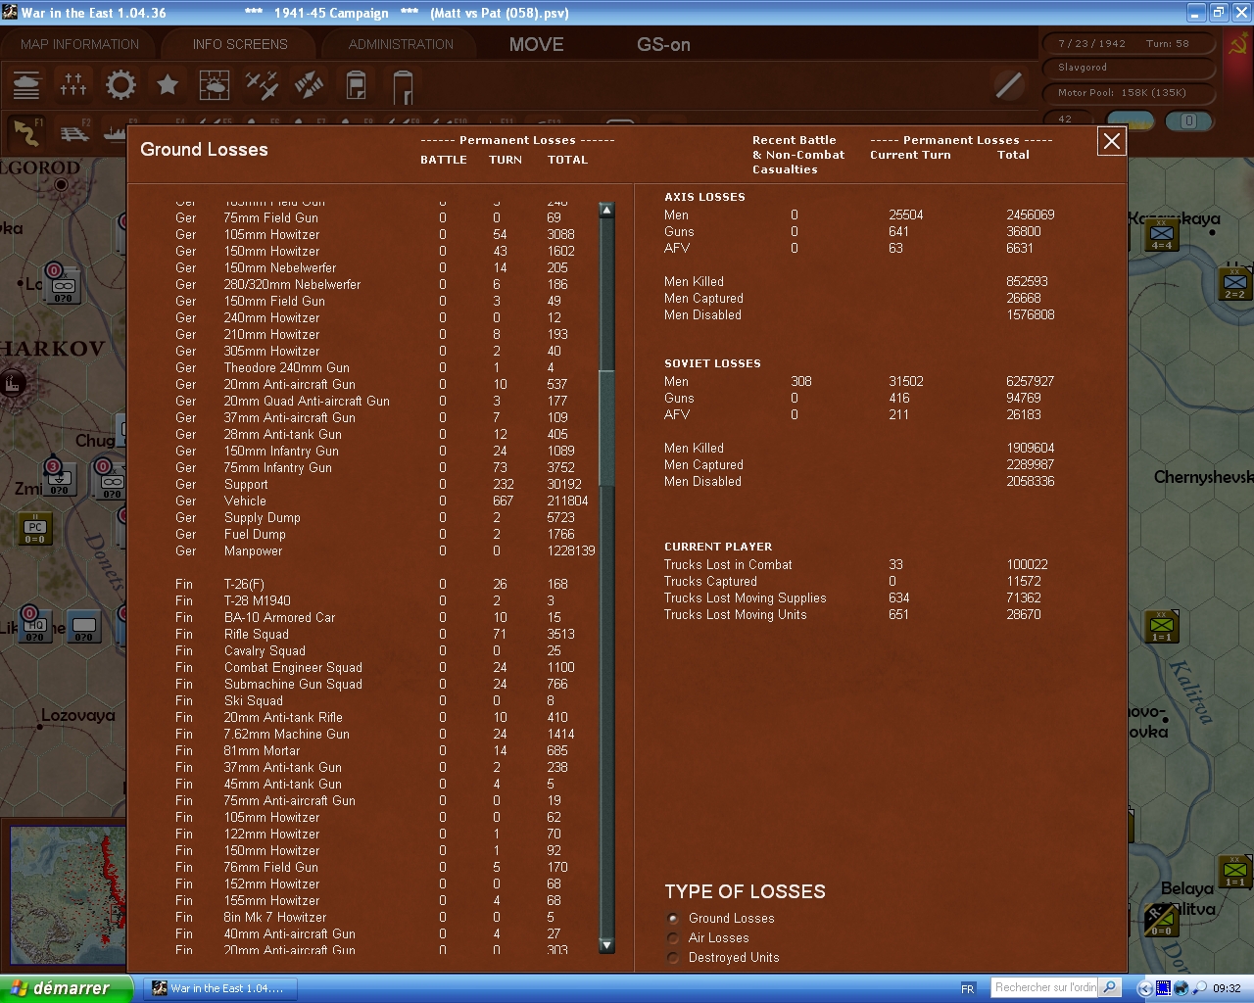Click the minimap thumbnail
Screen dimensions: 1254x1003
pyautogui.click(x=68, y=896)
